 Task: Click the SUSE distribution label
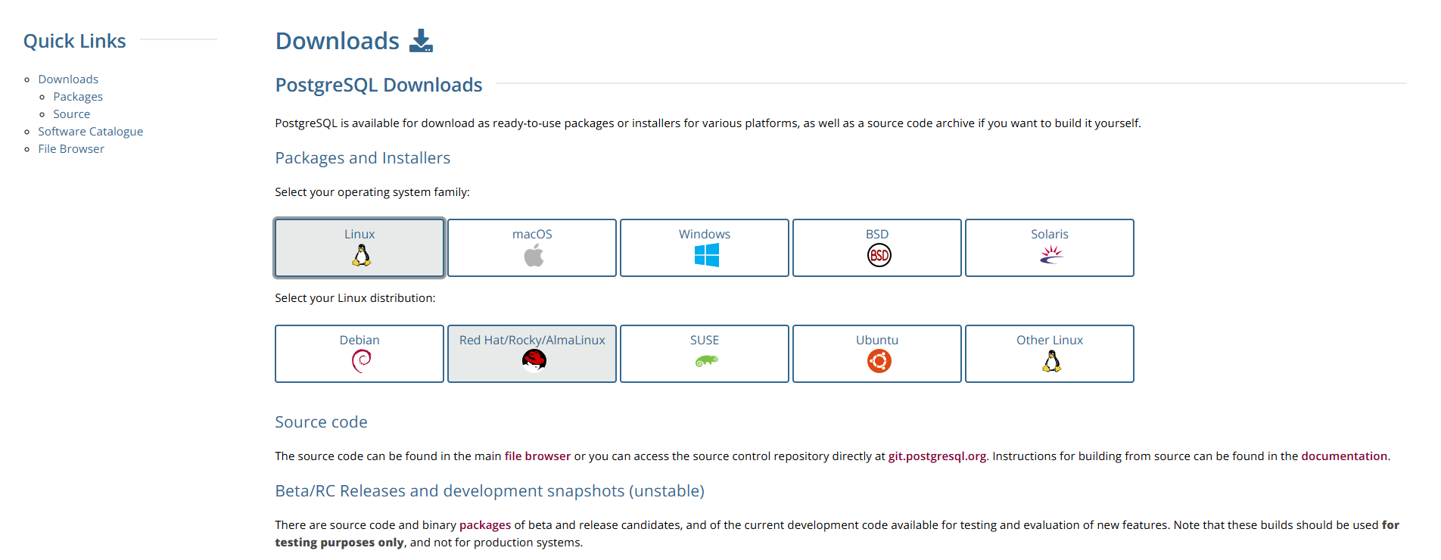705,340
